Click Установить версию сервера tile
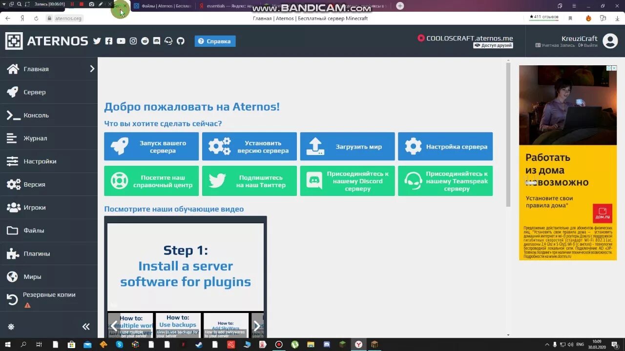Viewport: 625px width, 351px height. [x=250, y=146]
